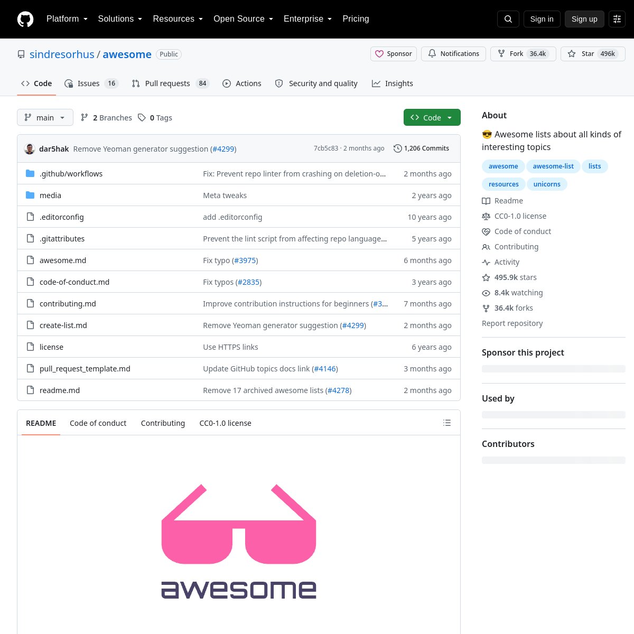Open the readme.md file
Image resolution: width=634 pixels, height=634 pixels.
(60, 390)
